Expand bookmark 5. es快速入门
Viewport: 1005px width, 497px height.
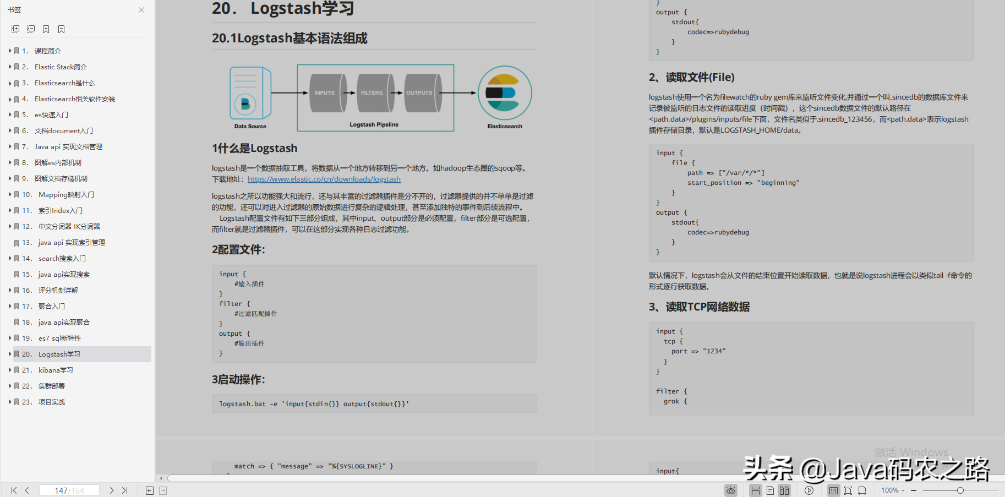pyautogui.click(x=10, y=114)
